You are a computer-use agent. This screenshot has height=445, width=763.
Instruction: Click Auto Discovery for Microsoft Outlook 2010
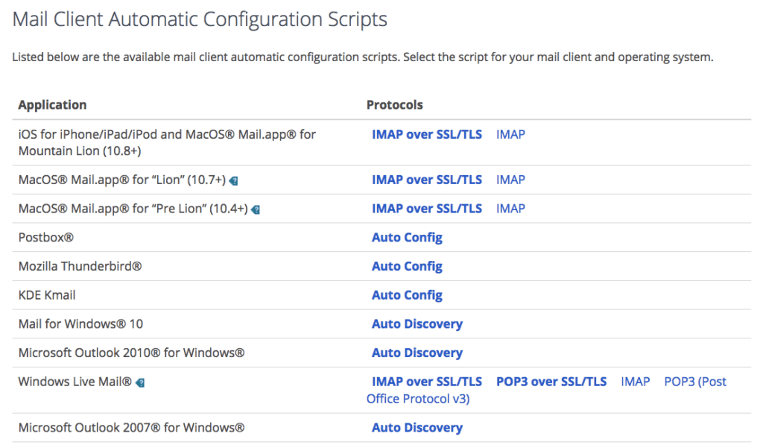click(x=417, y=353)
